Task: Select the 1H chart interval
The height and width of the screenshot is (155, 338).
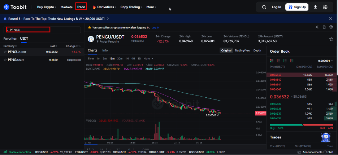Action: coord(127,58)
